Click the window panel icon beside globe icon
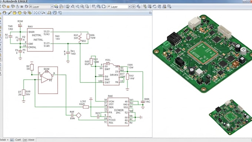The image size is (252, 142). click(62, 7)
